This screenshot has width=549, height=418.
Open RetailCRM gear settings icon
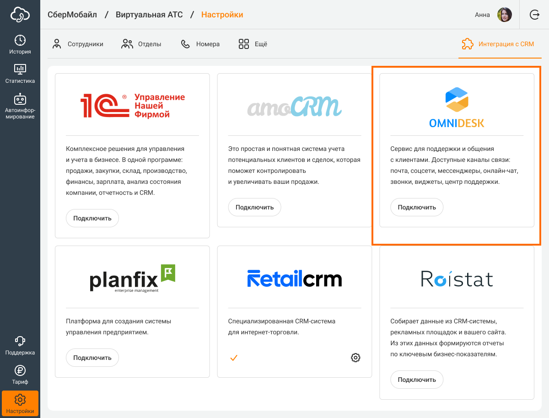[x=355, y=358]
